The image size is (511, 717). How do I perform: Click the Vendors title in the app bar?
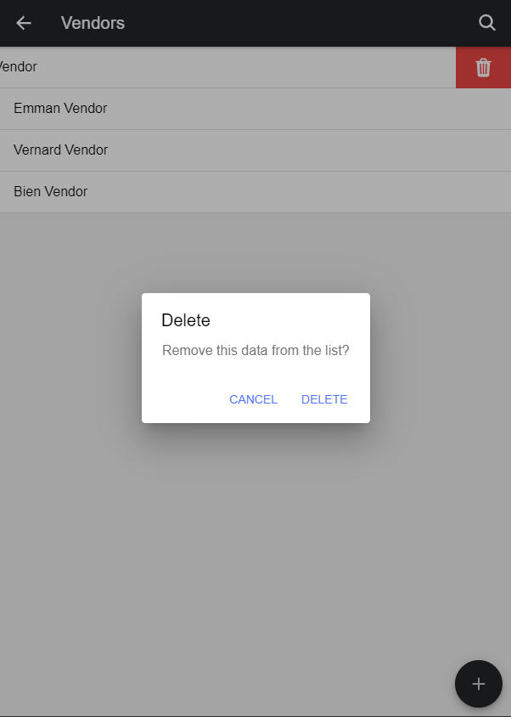coord(93,23)
